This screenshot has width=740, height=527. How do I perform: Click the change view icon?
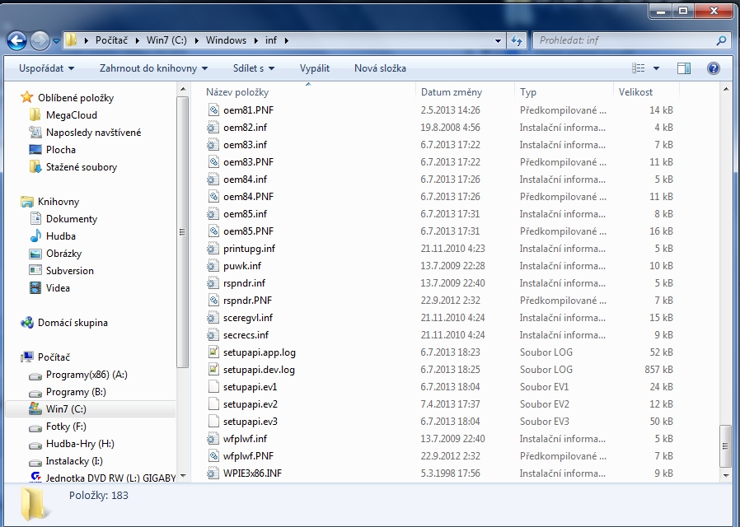pyautogui.click(x=638, y=68)
